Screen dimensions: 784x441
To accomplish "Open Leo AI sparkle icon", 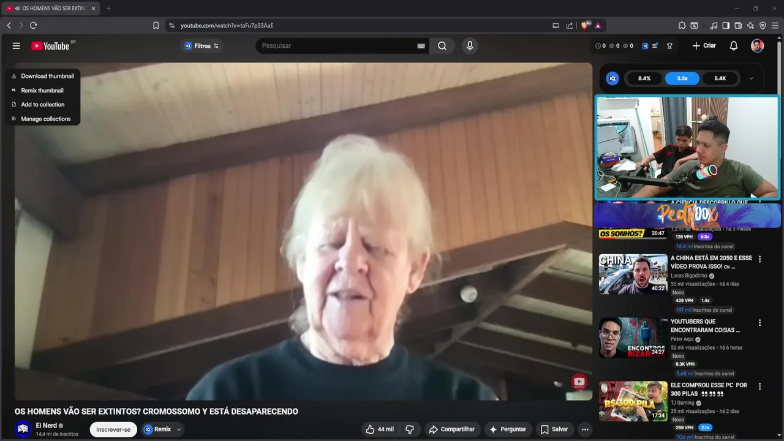I will point(750,26).
